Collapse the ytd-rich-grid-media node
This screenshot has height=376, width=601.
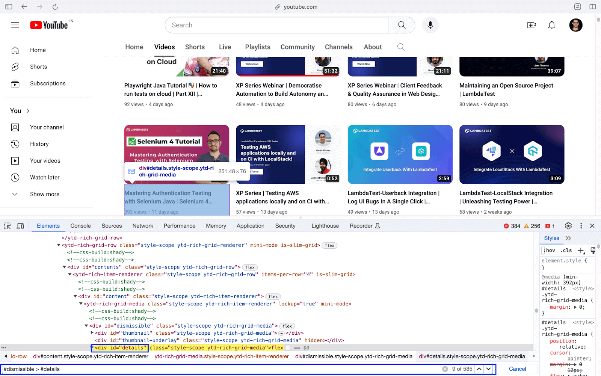tap(81, 304)
